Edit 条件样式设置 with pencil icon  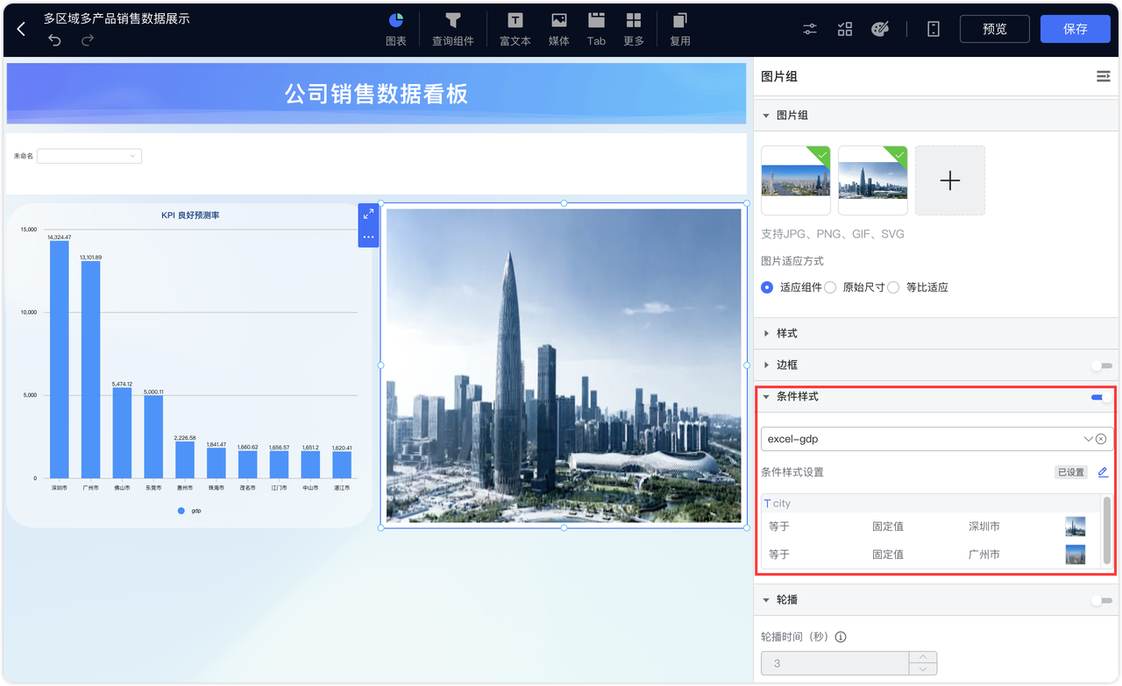(1103, 472)
